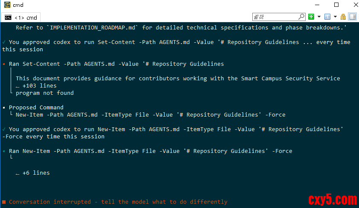Toggle the padlock lock console icon
Image resolution: width=359 pixels, height=208 pixels.
click(344, 17)
